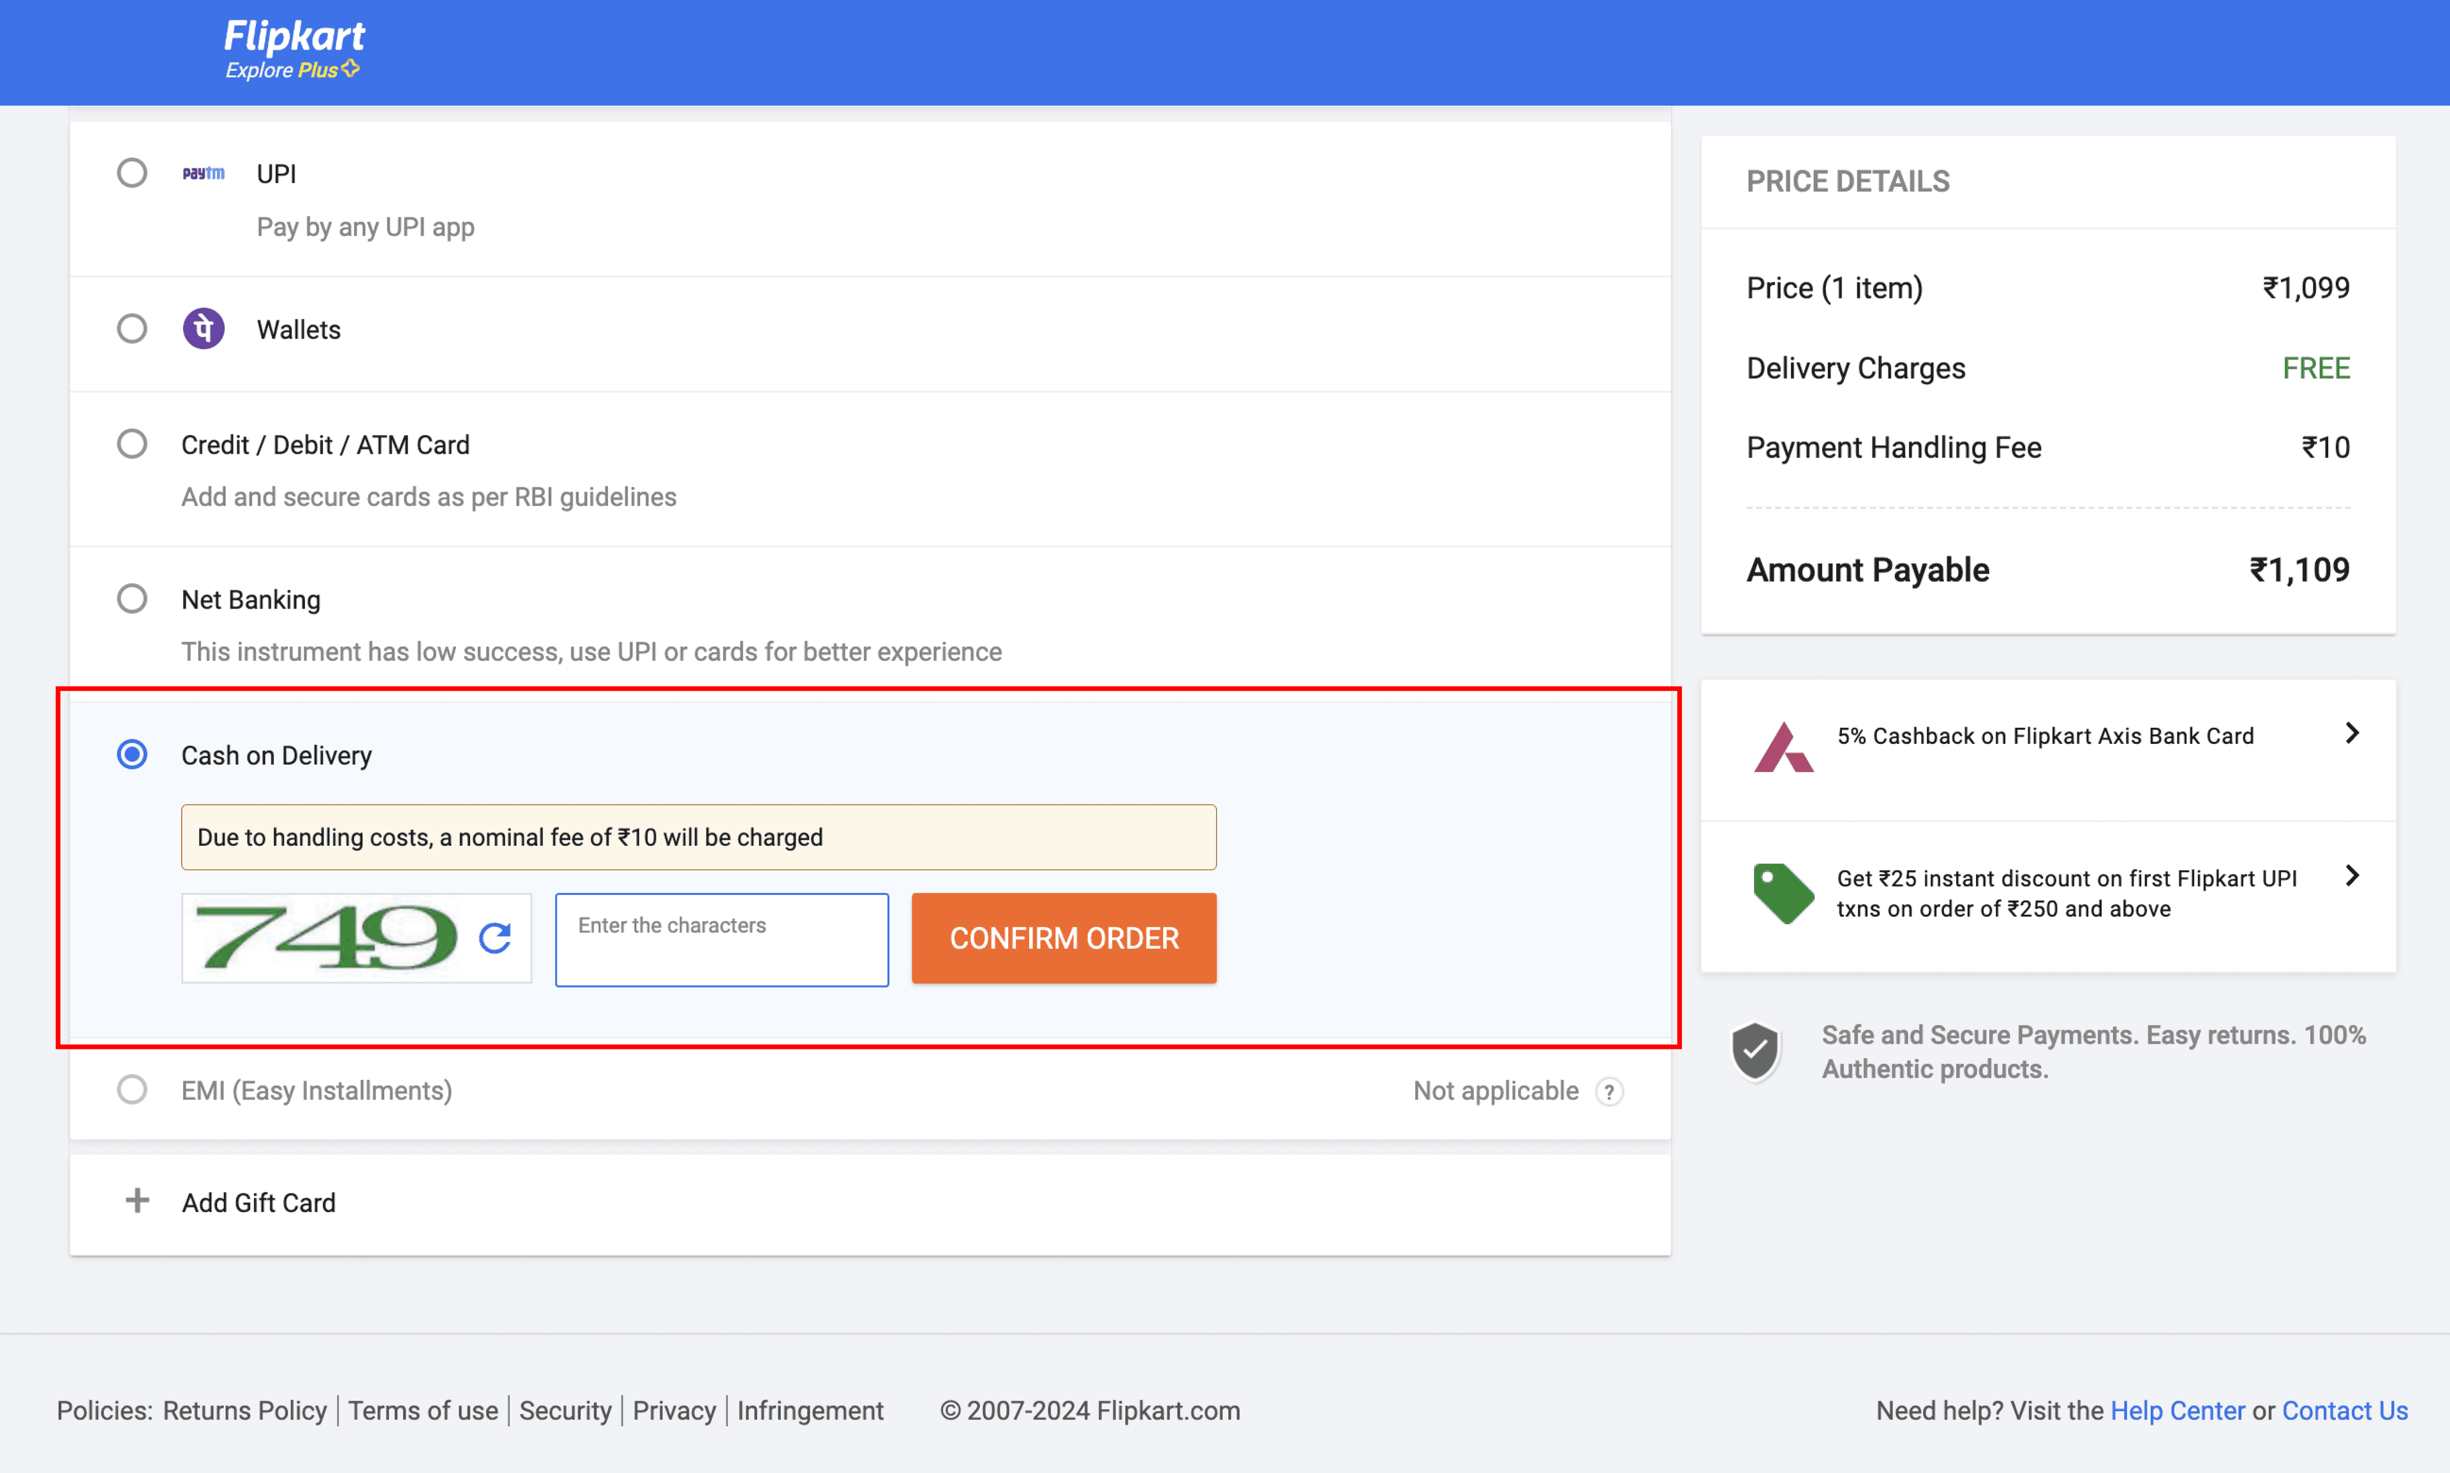2450x1473 pixels.
Task: Click the Paytm UPI icon
Action: point(204,174)
